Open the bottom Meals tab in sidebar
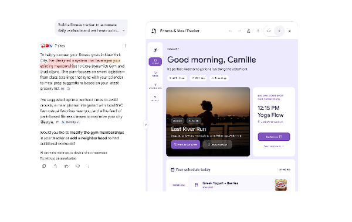Image resolution: width=352 pixels, height=222 pixels. click(x=155, y=99)
